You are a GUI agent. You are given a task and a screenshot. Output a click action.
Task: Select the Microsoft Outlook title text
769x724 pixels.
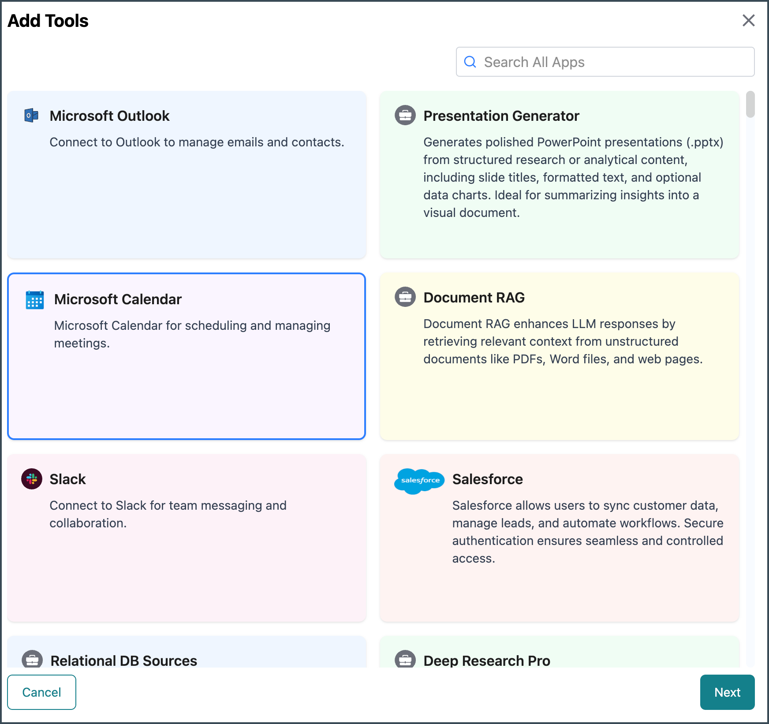(x=109, y=116)
